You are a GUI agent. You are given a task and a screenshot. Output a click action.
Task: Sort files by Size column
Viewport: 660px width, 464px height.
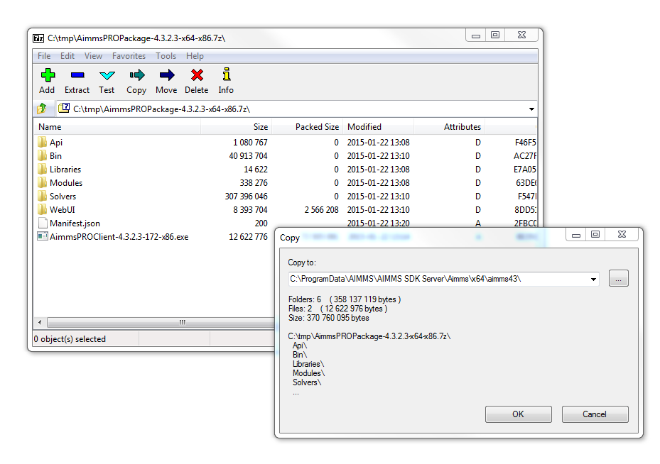pyautogui.click(x=236, y=127)
